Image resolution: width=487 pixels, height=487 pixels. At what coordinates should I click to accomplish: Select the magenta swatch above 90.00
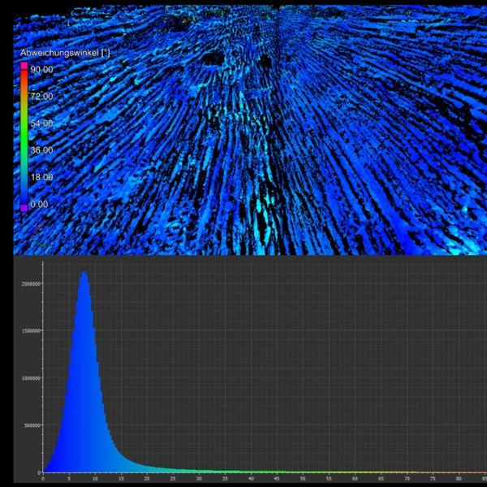click(x=24, y=63)
